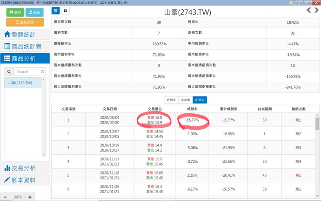Select trade row 4 dated 2020/11/11
This screenshot has width=321, height=201.
click(x=183, y=161)
